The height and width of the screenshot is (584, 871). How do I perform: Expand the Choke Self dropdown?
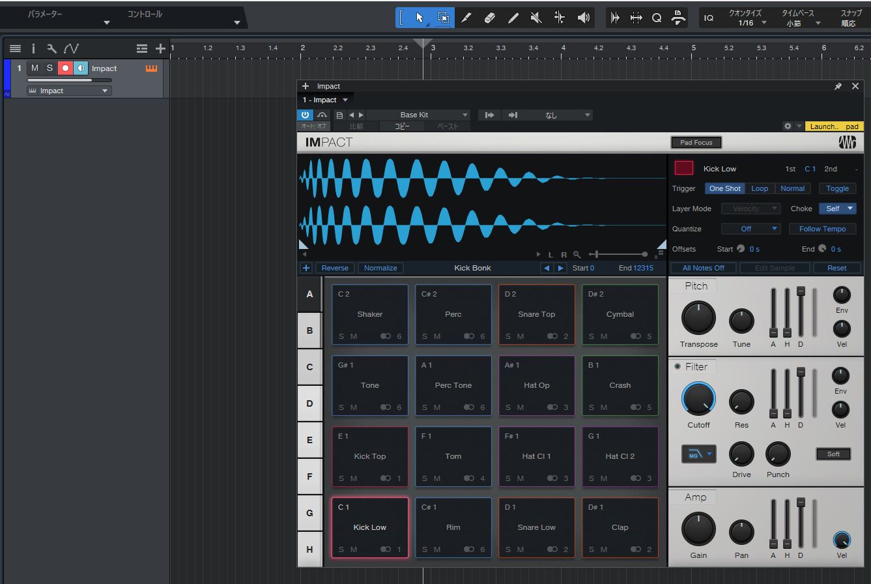838,209
